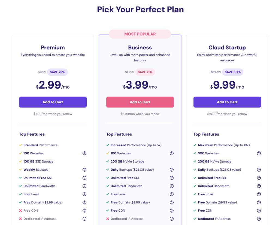Click help icon beside Premium 100 Websites
The height and width of the screenshot is (225, 279).
(84, 153)
